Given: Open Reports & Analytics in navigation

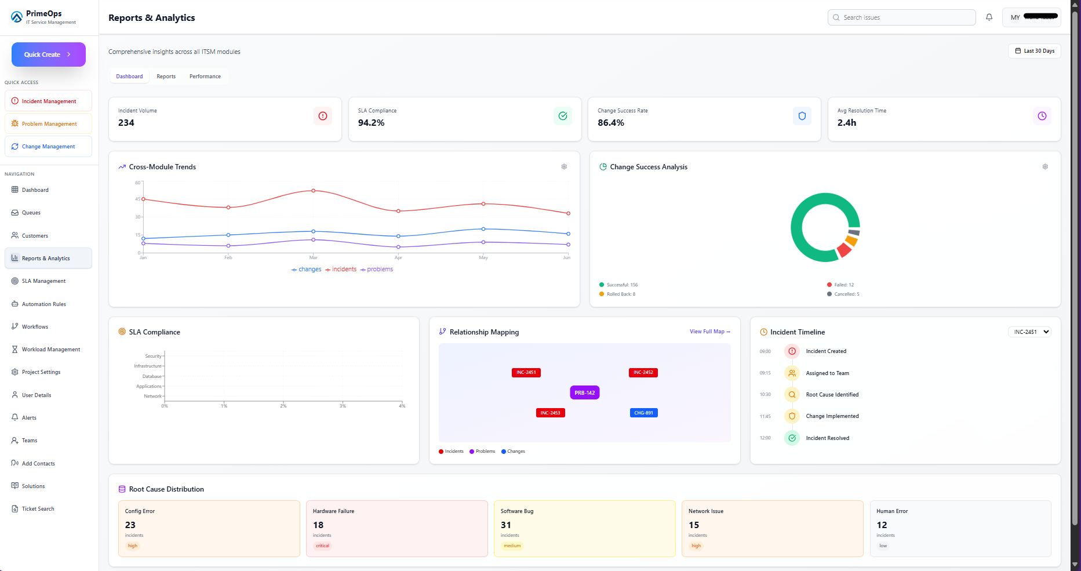Looking at the screenshot, I should pos(49,259).
